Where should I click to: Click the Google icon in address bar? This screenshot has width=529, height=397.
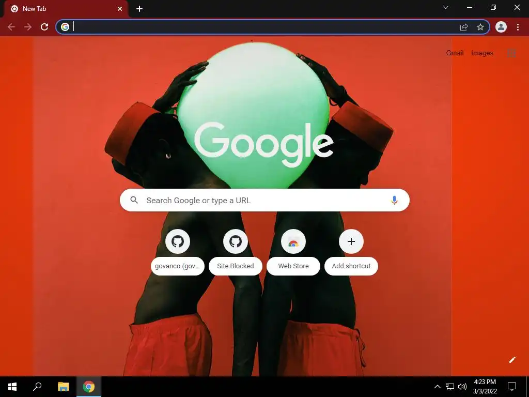65,27
